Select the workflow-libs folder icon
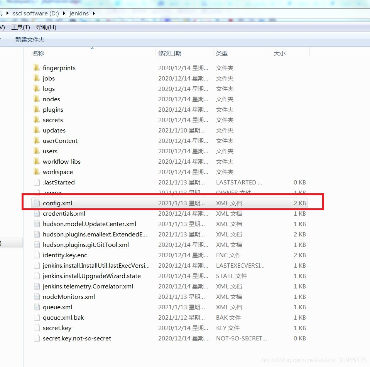This screenshot has height=367, width=370. (37, 161)
